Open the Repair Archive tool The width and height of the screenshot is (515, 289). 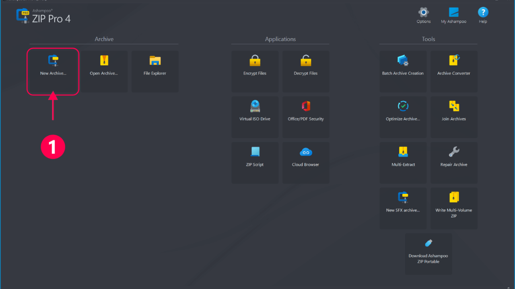(454, 163)
